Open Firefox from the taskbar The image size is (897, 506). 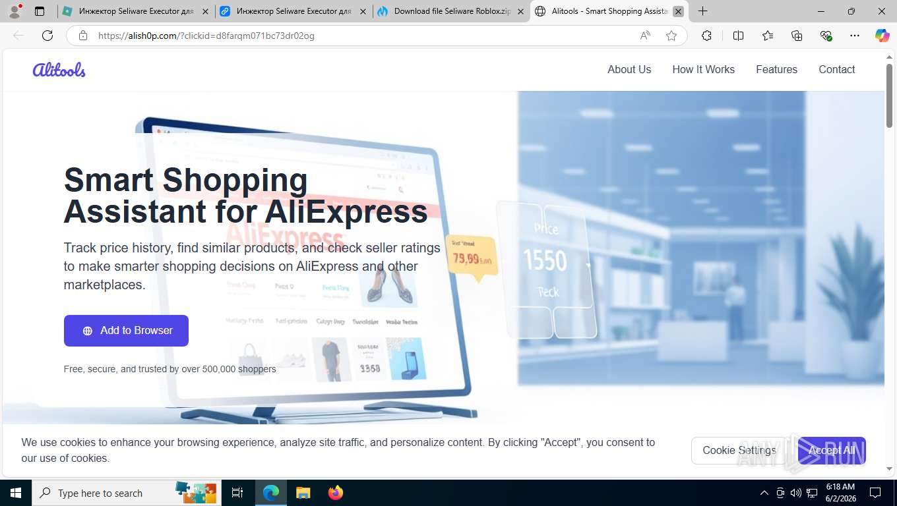pos(335,493)
